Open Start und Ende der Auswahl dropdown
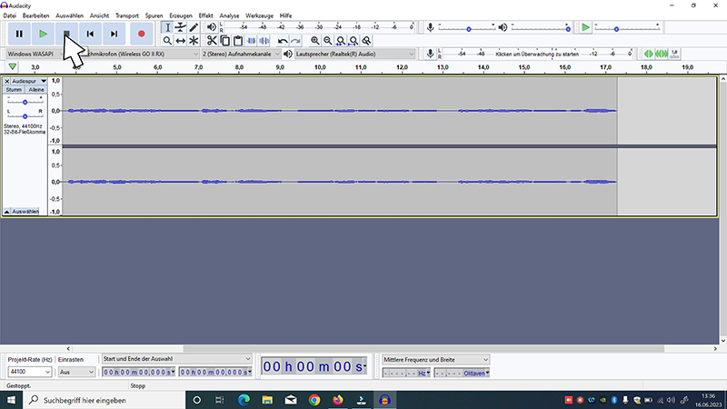 [x=176, y=359]
